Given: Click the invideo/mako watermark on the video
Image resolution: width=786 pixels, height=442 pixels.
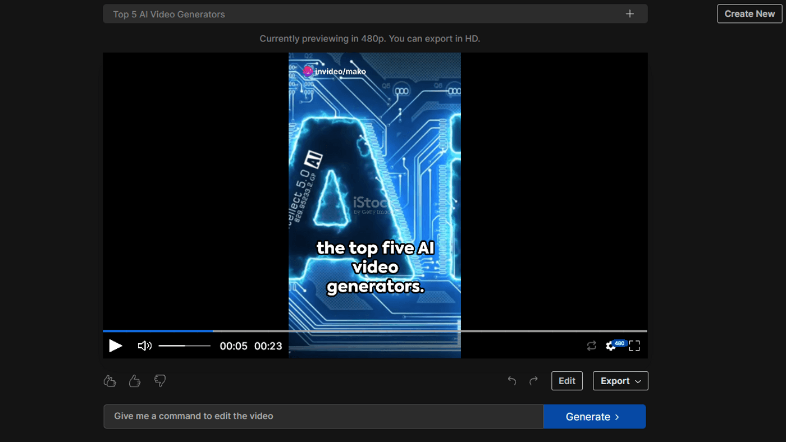Looking at the screenshot, I should [335, 71].
